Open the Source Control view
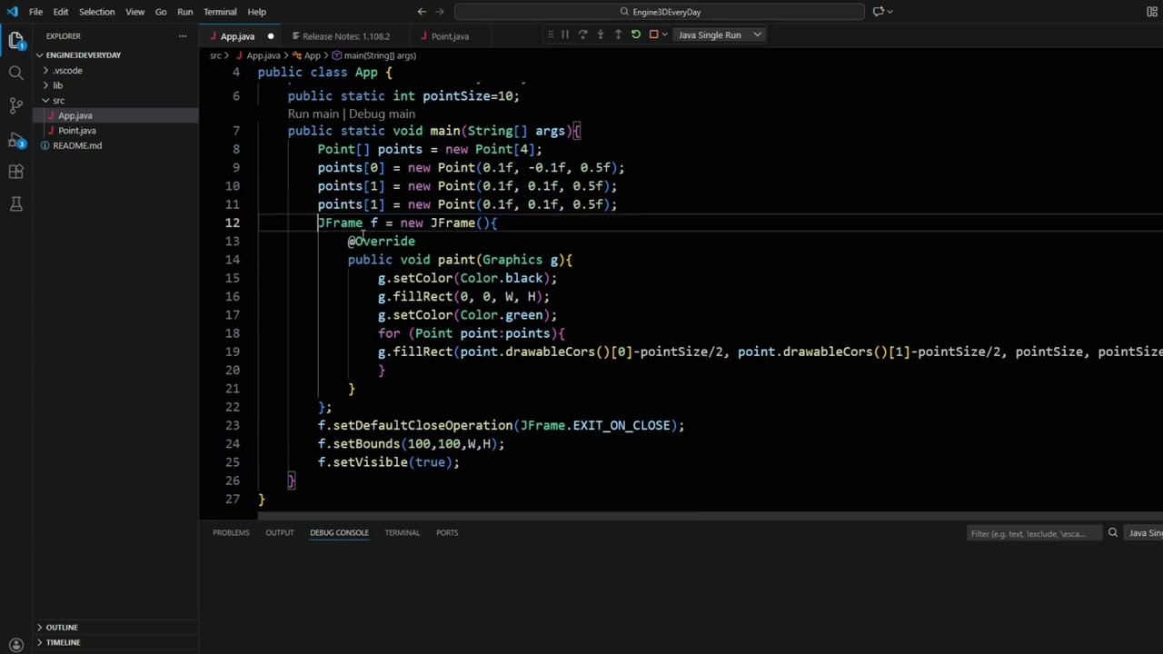 pos(16,105)
